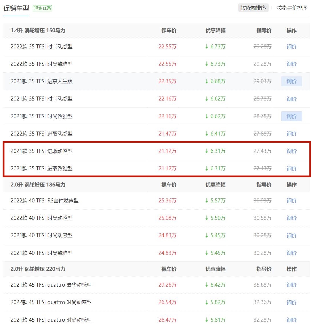Click 询价 for 2021款 35 TFSI 进享人生版
This screenshot has width=312, height=324.
(x=291, y=81)
